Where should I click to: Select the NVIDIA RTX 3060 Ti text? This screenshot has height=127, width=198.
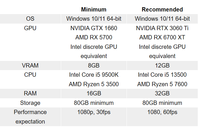162,28
